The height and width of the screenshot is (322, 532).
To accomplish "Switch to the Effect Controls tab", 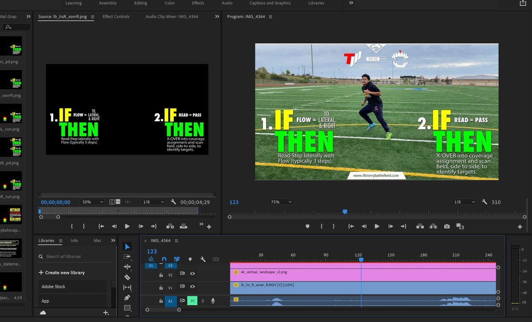I will [116, 17].
